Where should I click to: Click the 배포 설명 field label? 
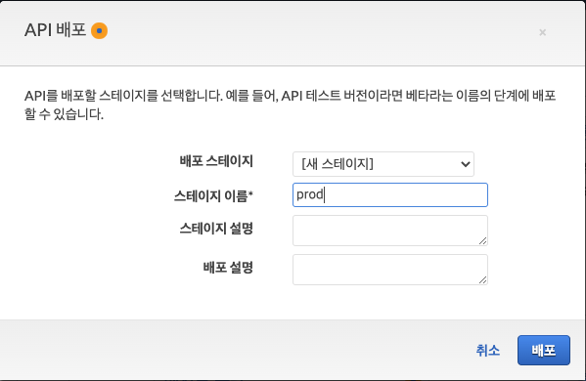point(228,267)
